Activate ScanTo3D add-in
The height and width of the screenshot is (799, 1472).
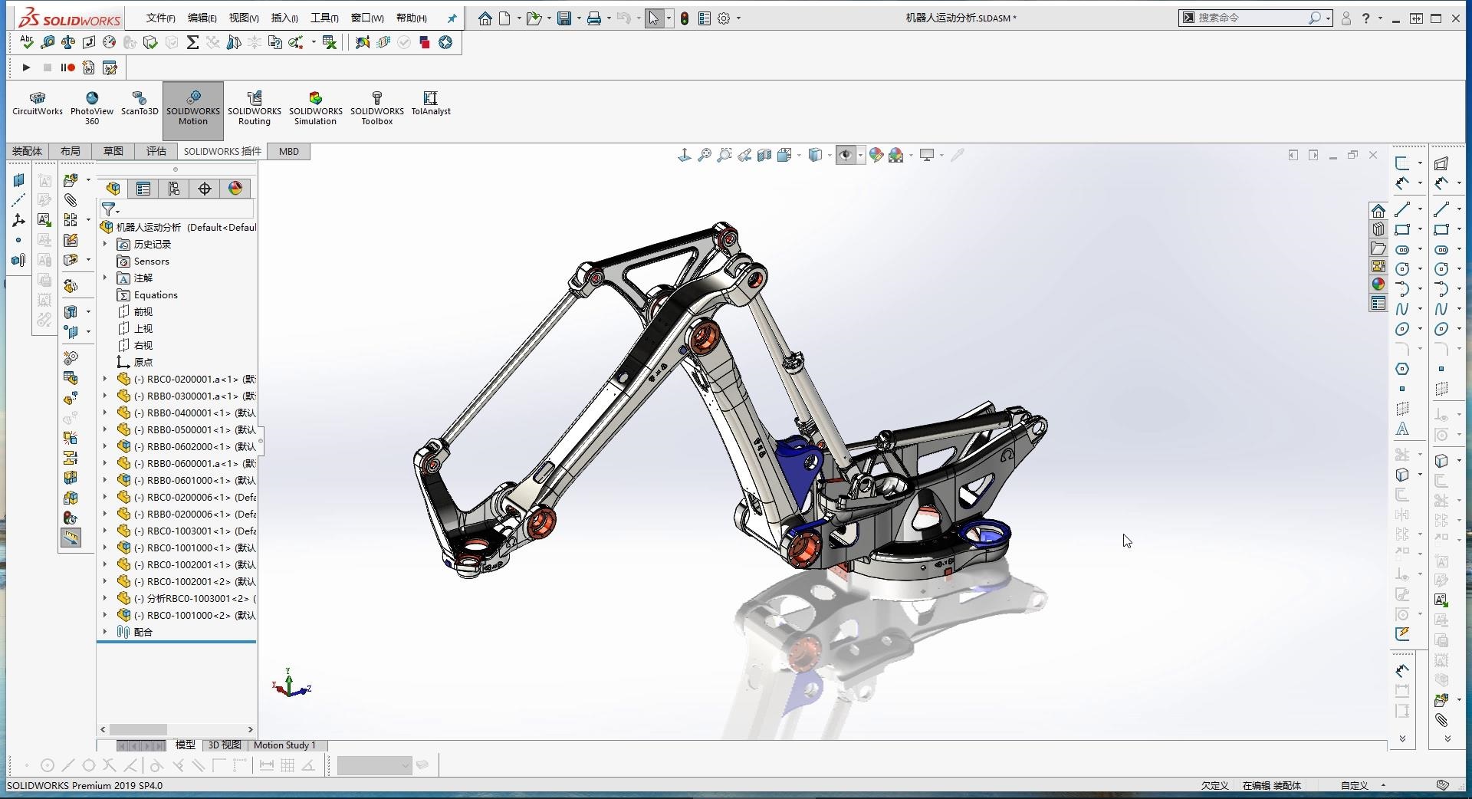(140, 104)
